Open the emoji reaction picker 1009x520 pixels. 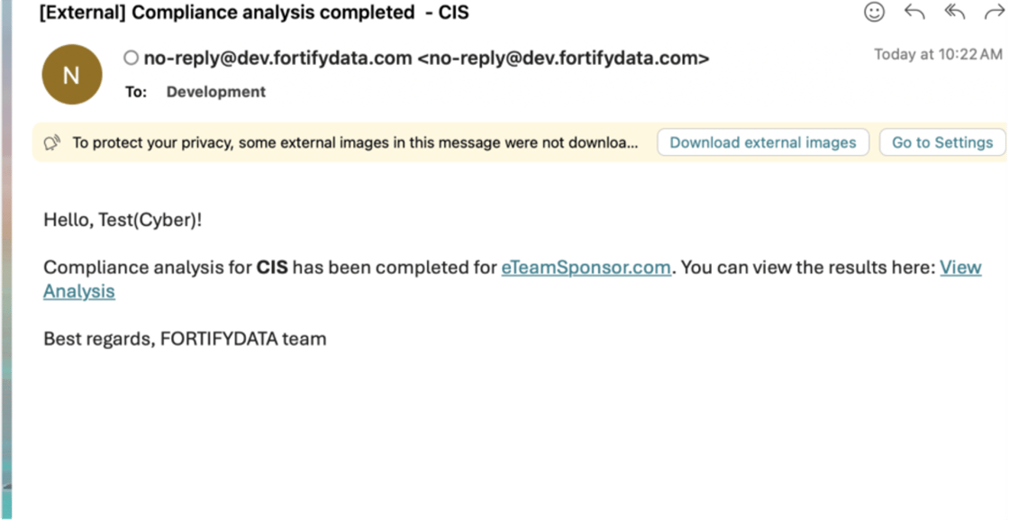[x=874, y=12]
